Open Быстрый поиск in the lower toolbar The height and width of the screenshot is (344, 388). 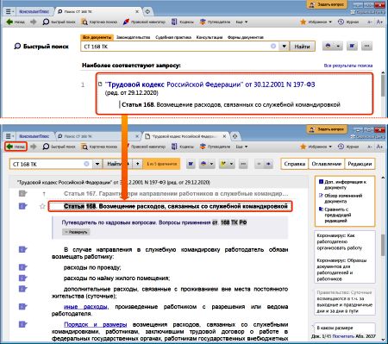(x=59, y=147)
